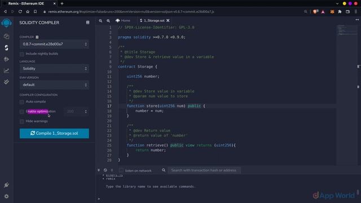The image size is (361, 203).
Task: Clear the terminal console icon
Action: [105, 170]
